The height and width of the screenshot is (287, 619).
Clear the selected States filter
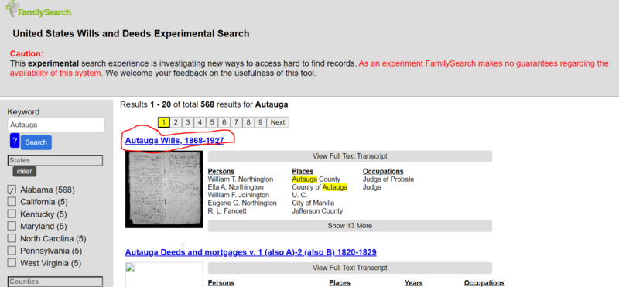(x=25, y=172)
